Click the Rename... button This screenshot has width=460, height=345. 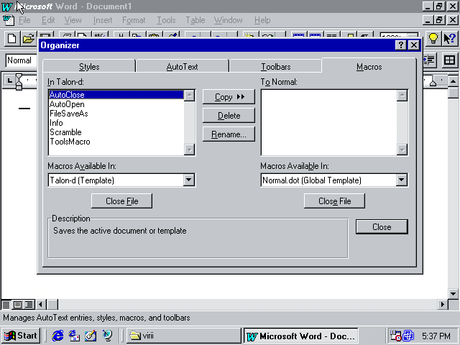tap(229, 134)
